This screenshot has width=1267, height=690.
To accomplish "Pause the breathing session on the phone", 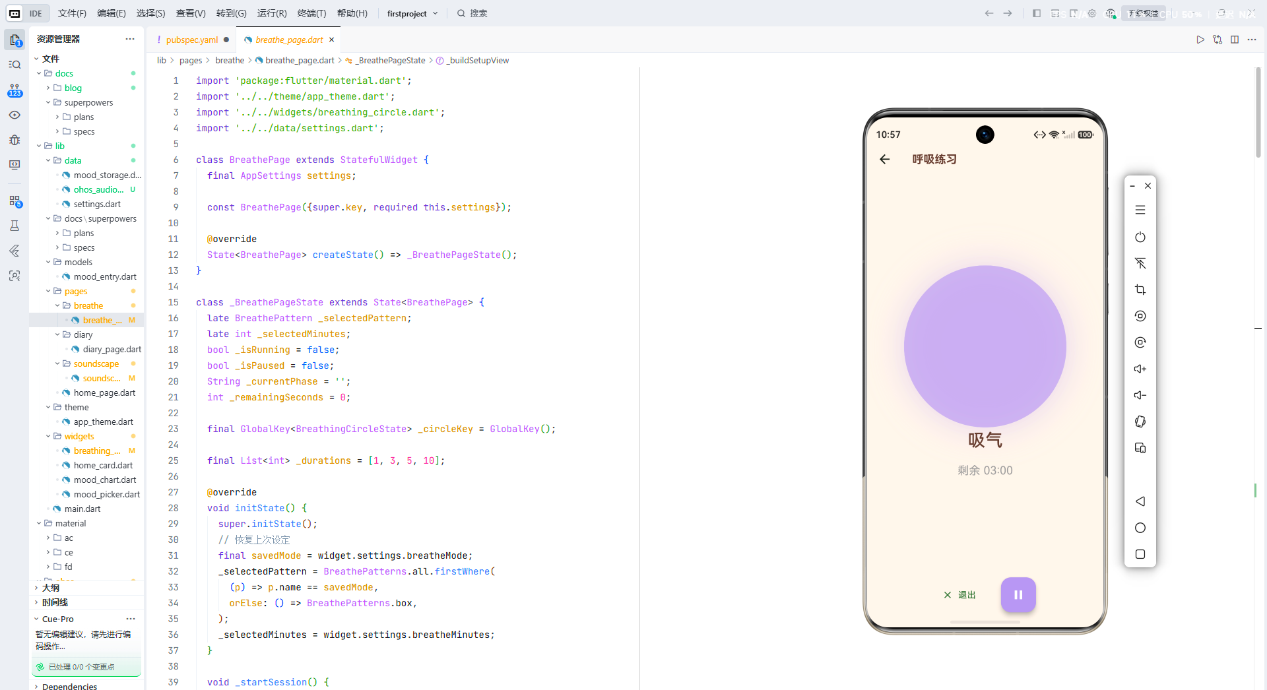I will click(1018, 595).
